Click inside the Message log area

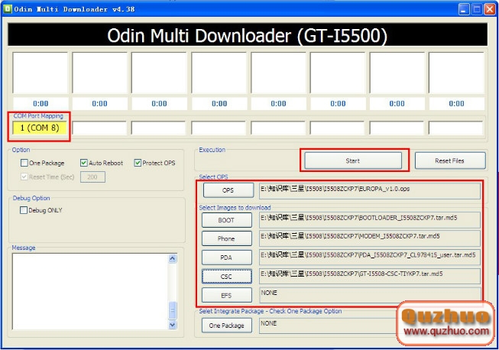point(91,291)
